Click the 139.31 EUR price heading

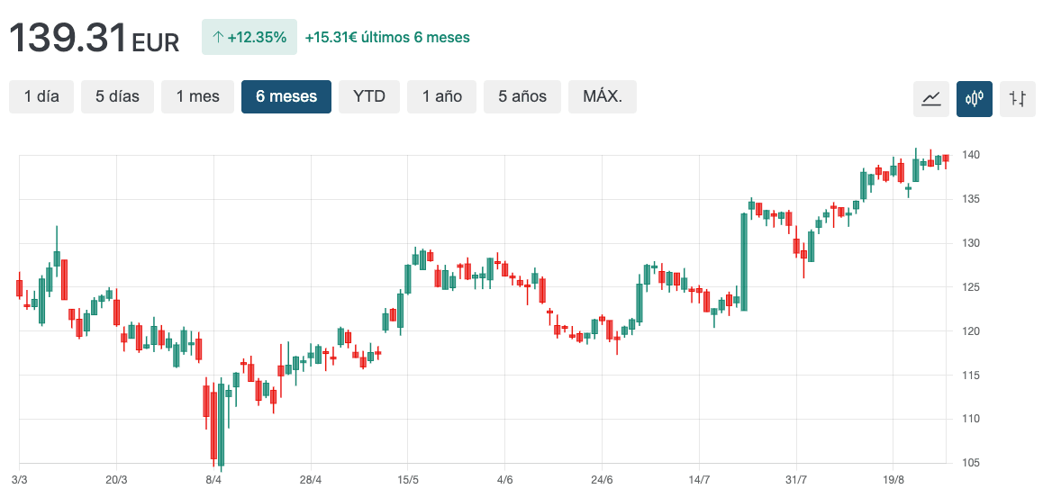click(94, 38)
